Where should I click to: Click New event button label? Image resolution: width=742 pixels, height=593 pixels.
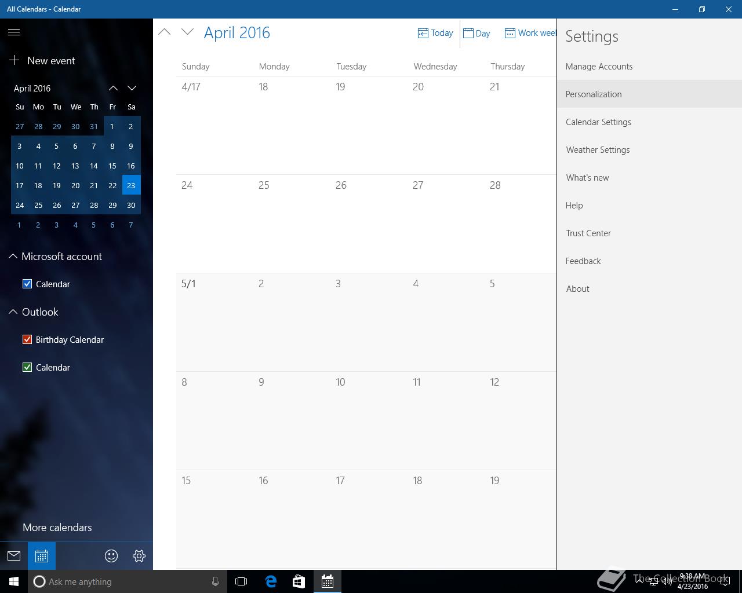(51, 60)
